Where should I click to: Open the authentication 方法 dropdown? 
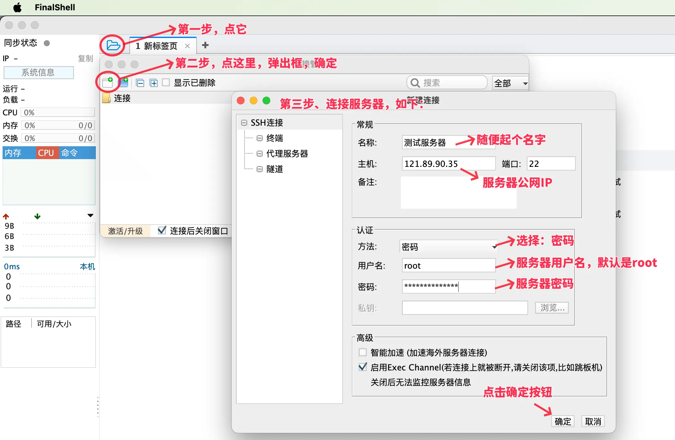pyautogui.click(x=494, y=247)
